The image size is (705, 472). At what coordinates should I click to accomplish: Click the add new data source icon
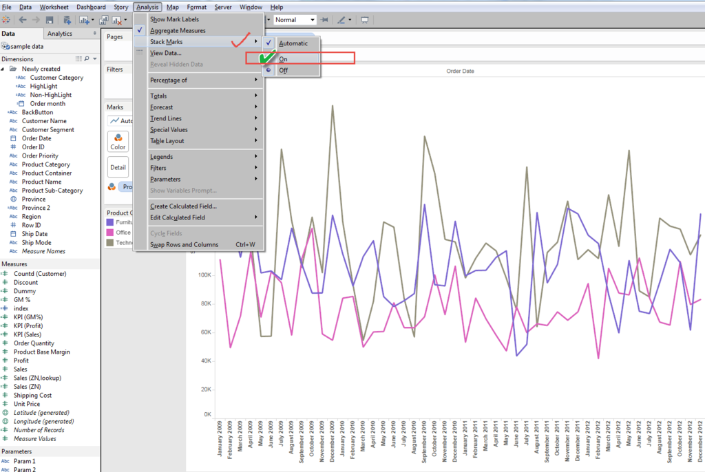67,20
